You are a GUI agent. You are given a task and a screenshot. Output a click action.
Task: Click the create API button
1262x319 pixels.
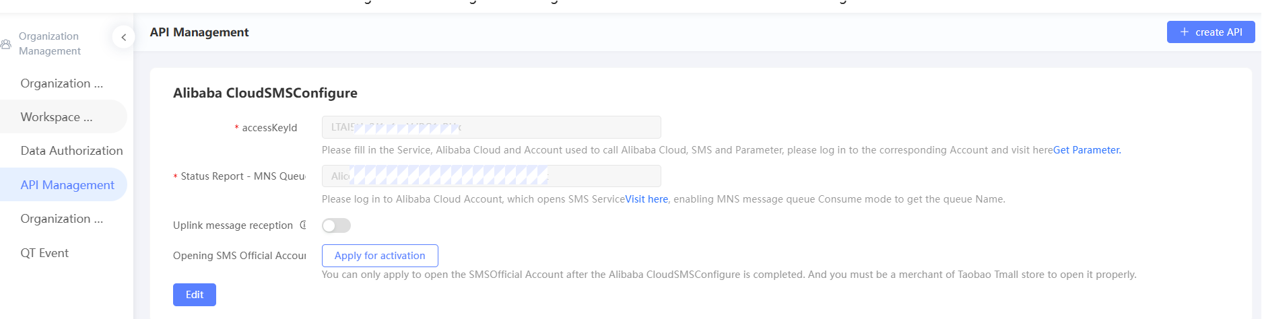coord(1210,32)
